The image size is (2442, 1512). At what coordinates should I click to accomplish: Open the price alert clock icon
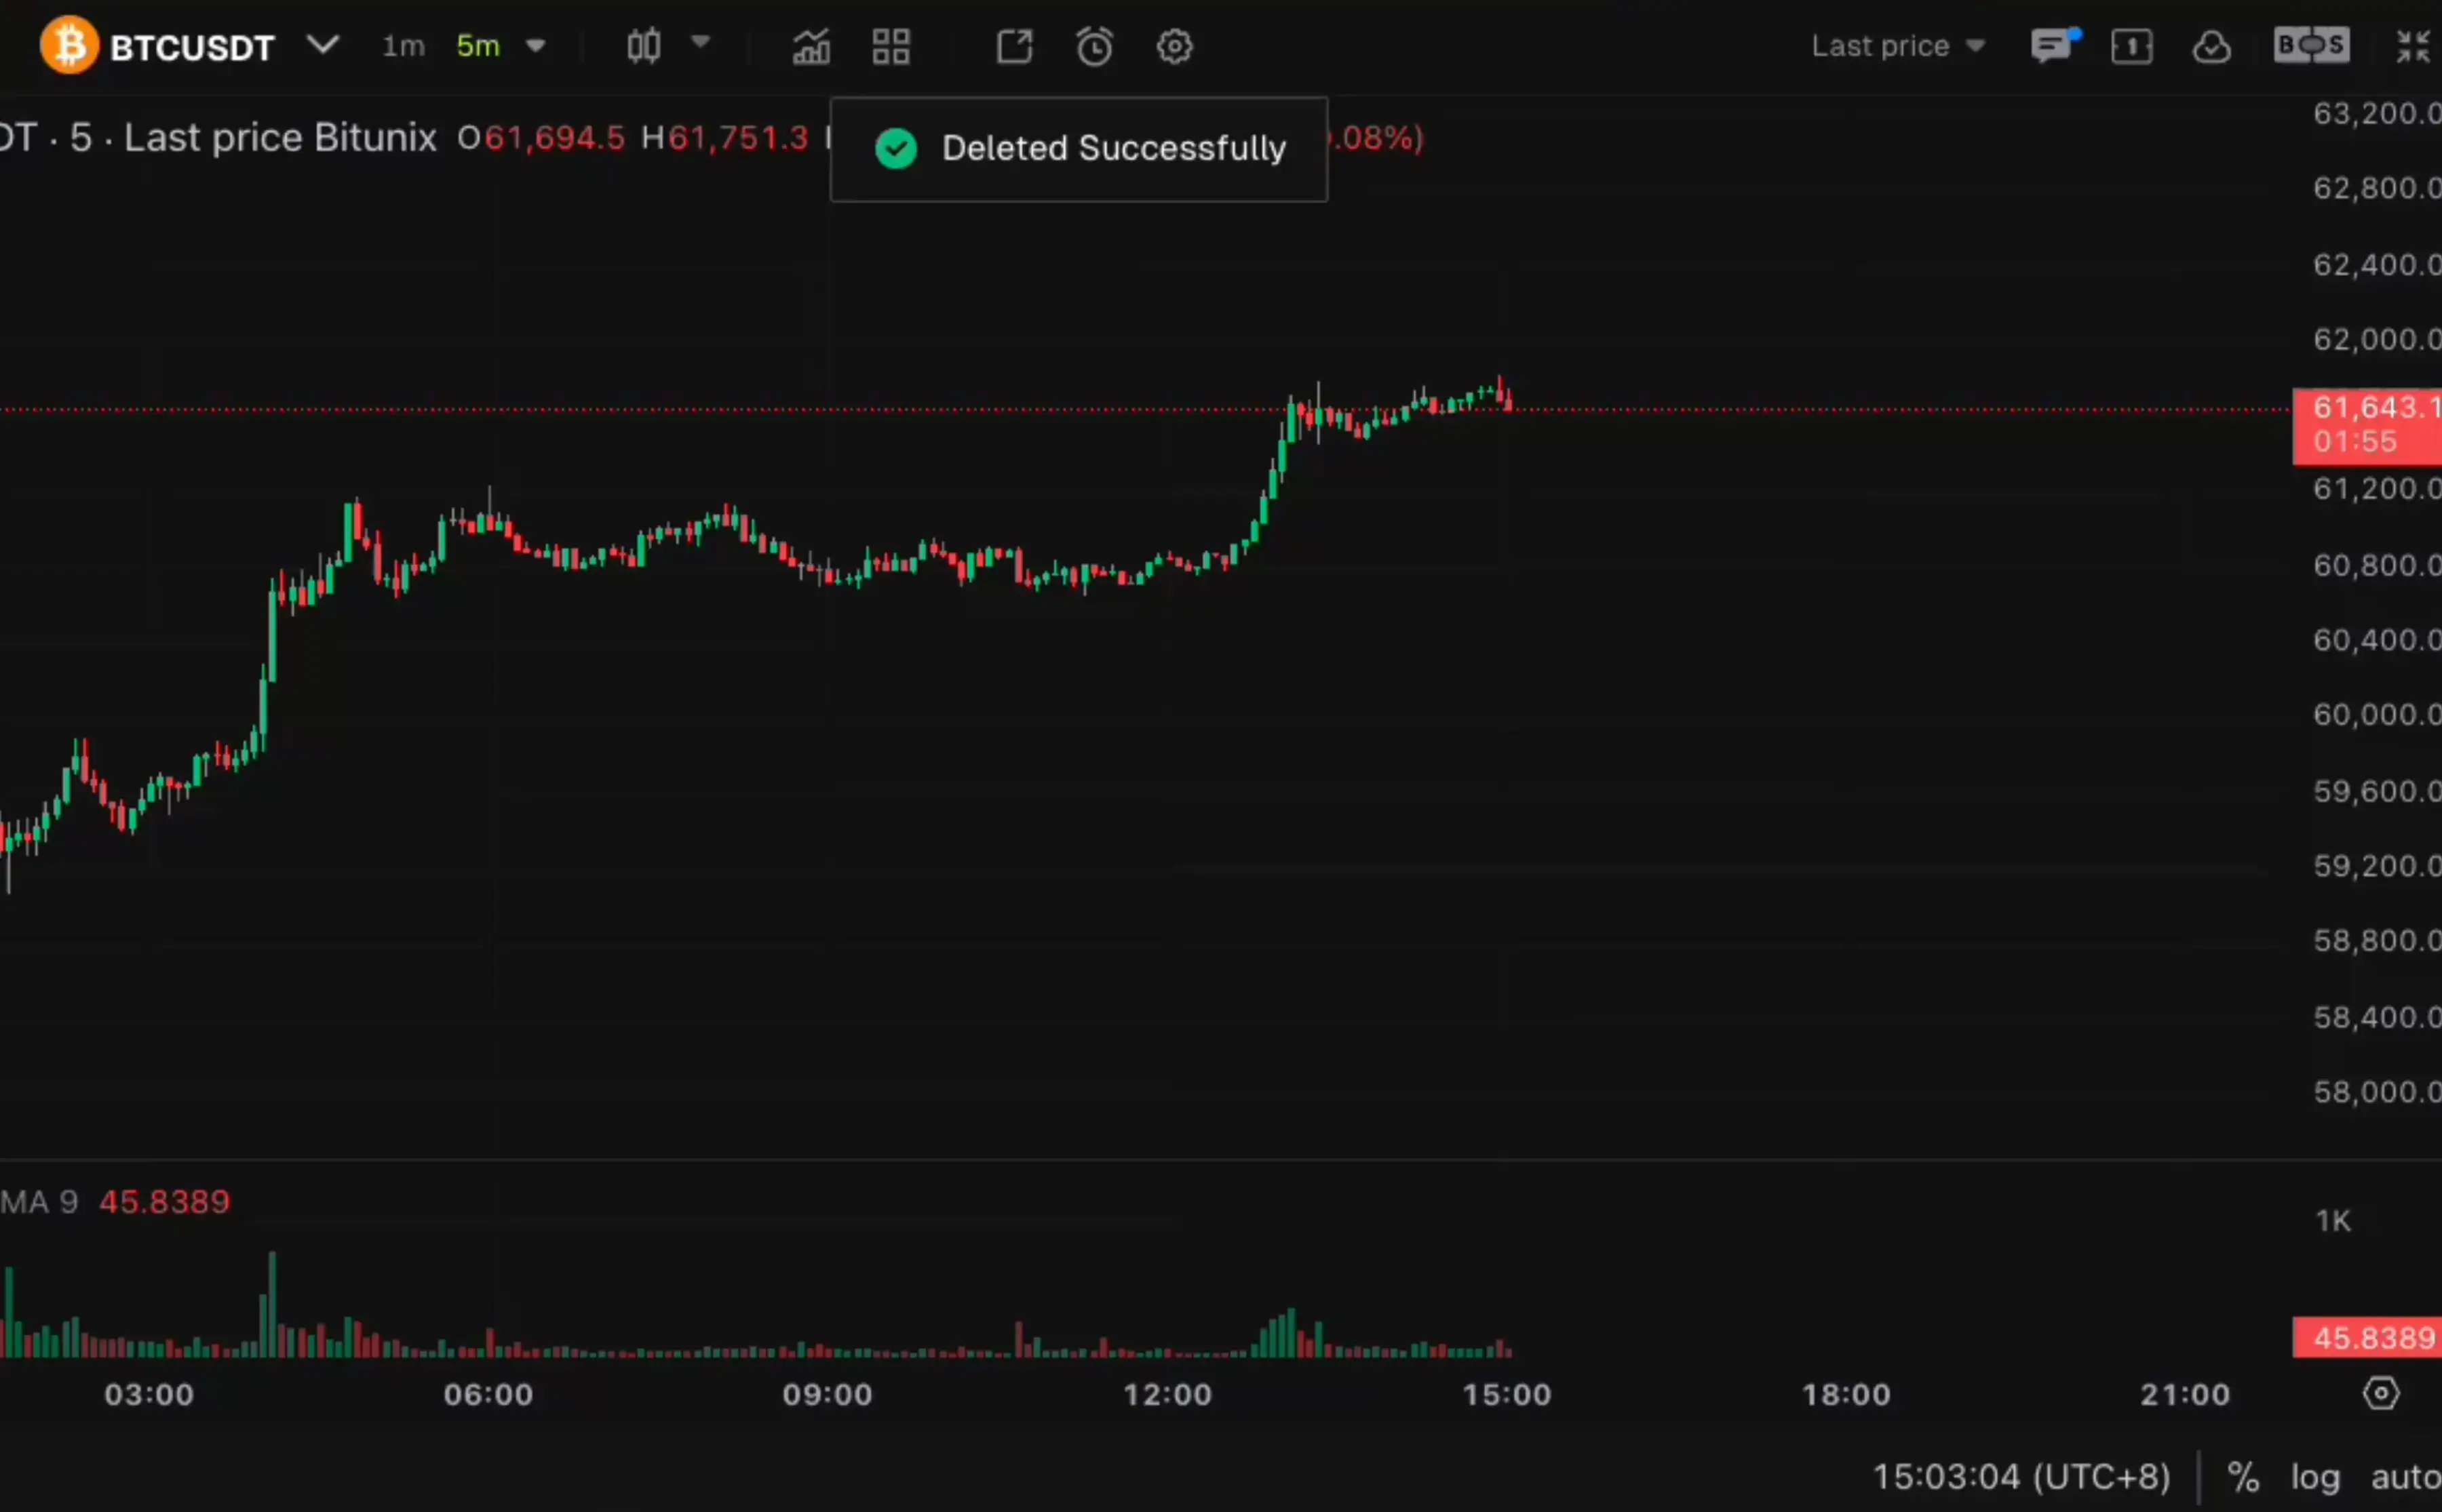pos(1094,47)
